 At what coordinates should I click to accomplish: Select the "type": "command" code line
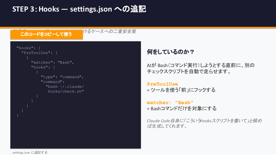pyautogui.click(x=62, y=77)
